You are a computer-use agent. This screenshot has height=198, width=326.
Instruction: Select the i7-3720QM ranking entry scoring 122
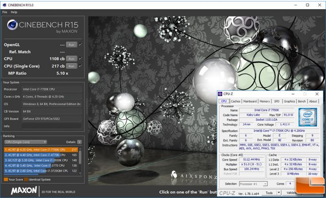41,171
